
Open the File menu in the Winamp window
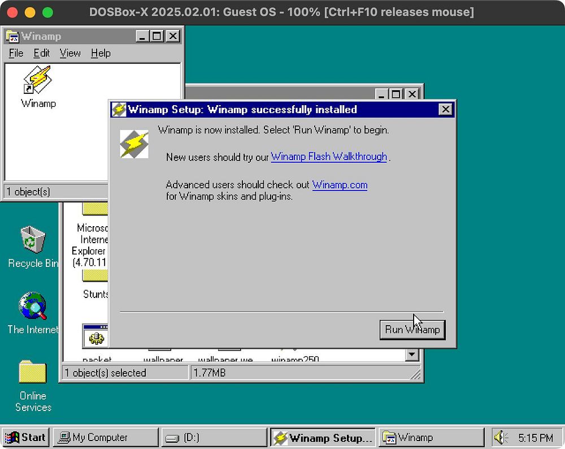point(16,53)
